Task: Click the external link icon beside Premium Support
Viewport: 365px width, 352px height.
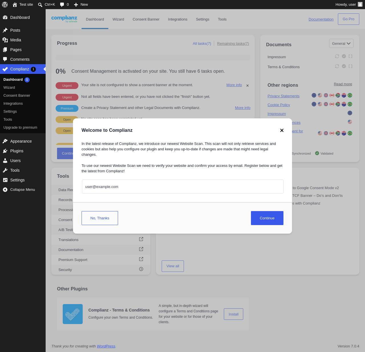Action: [141, 259]
